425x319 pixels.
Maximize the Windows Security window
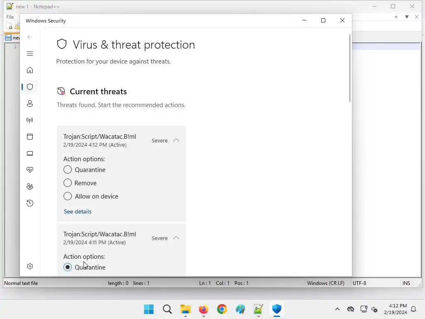[x=323, y=20]
